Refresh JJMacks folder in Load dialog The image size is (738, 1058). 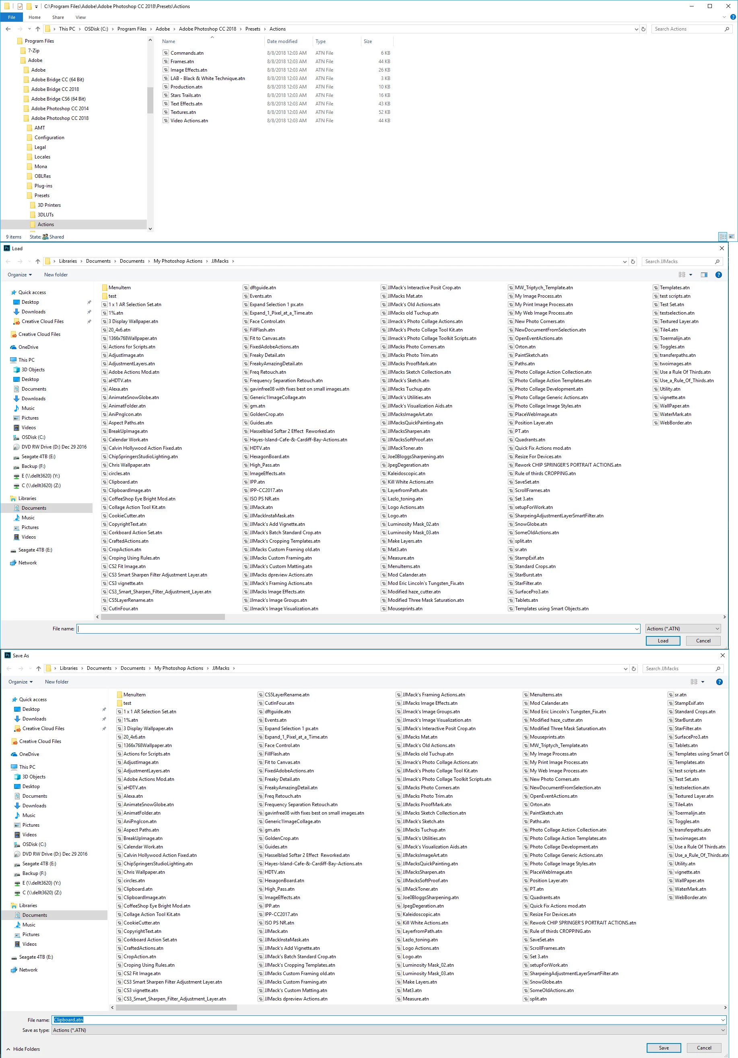tap(633, 261)
